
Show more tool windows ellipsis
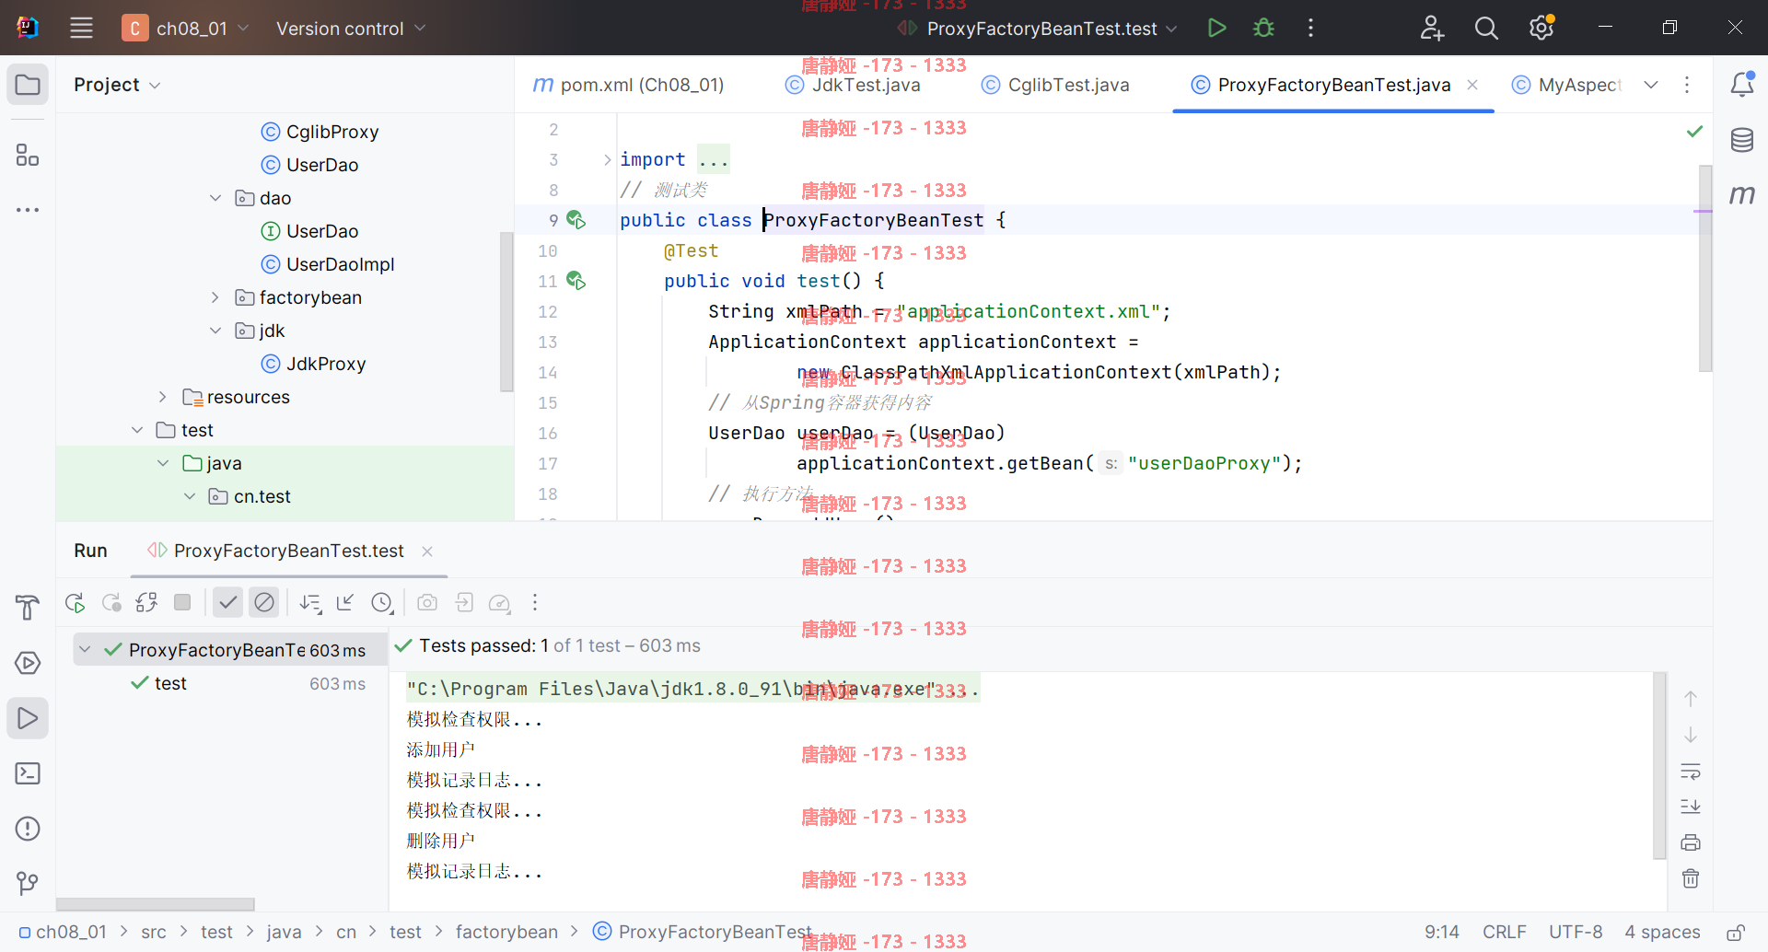(28, 210)
